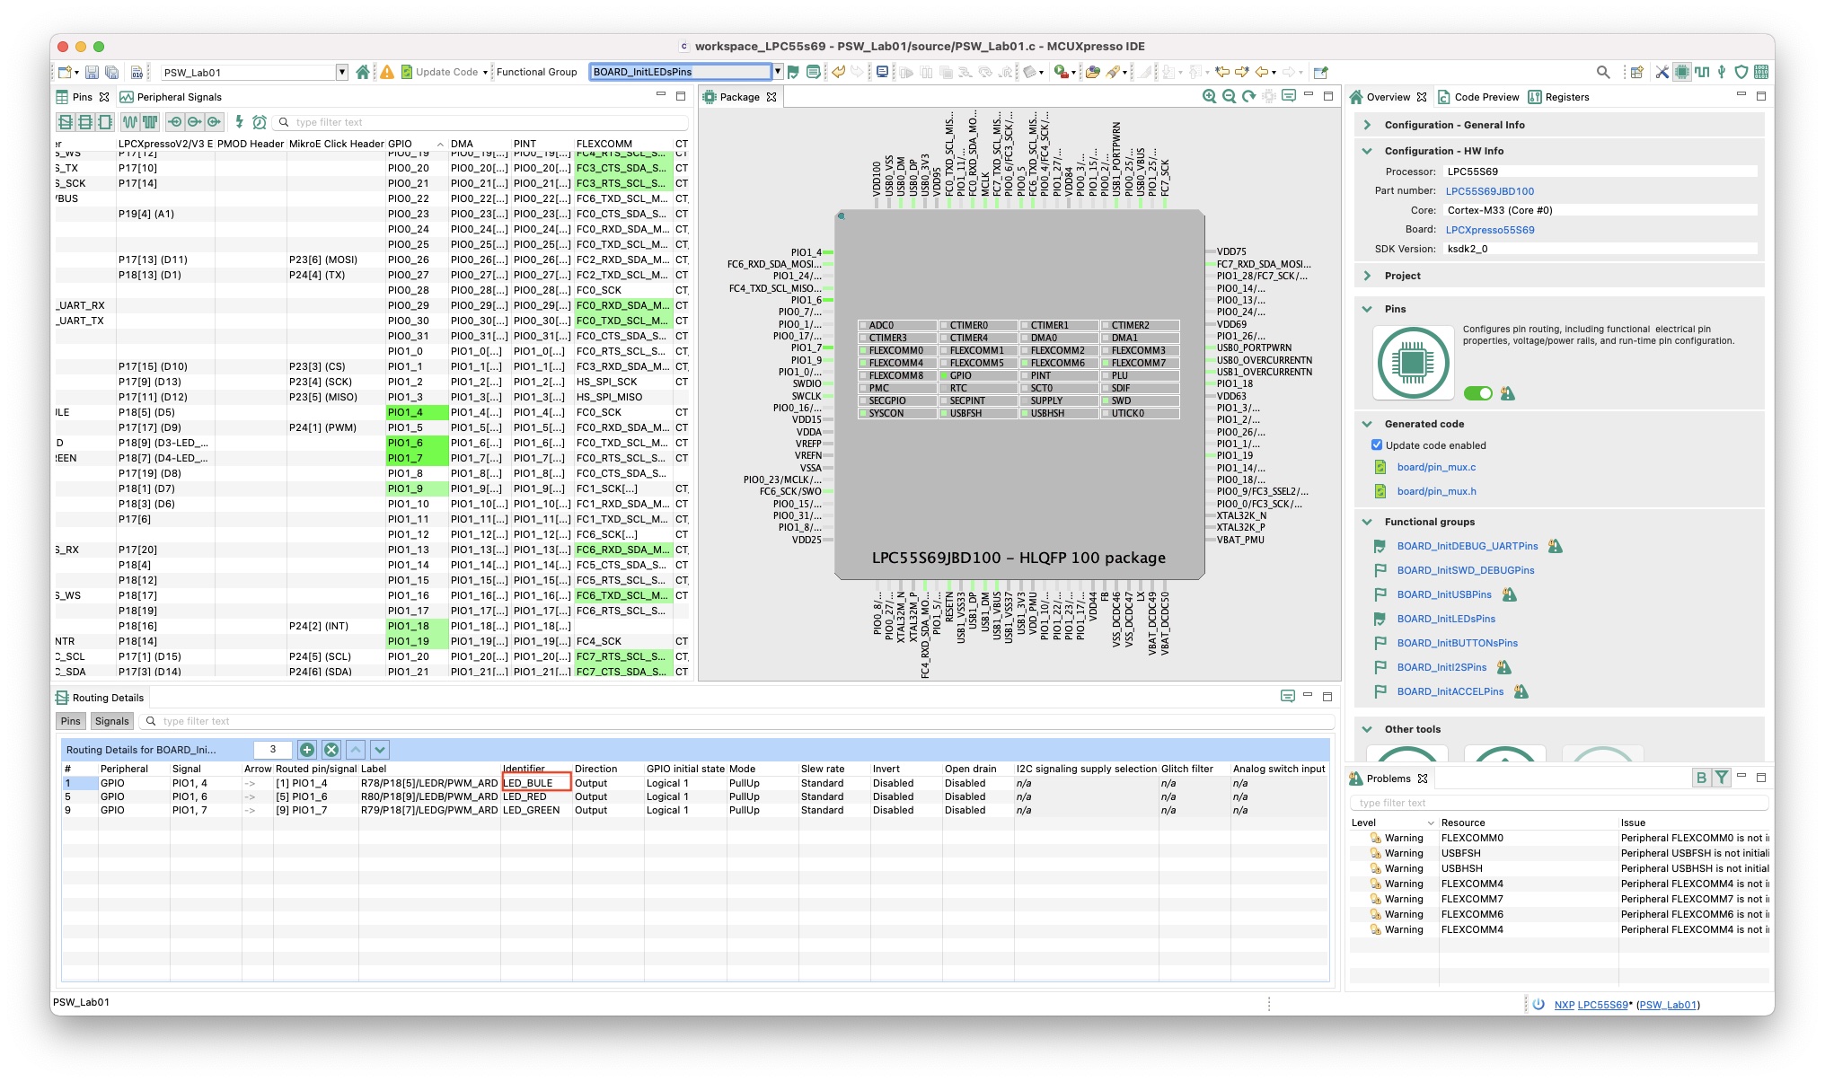Click the Home icon in the toolbar
Image resolution: width=1825 pixels, height=1082 pixels.
click(362, 72)
